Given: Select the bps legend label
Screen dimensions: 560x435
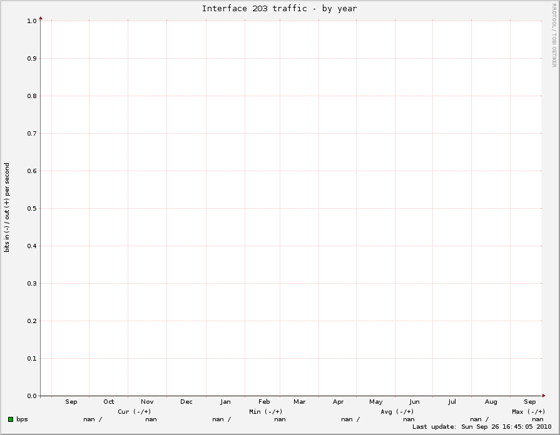Looking at the screenshot, I should (x=23, y=419).
